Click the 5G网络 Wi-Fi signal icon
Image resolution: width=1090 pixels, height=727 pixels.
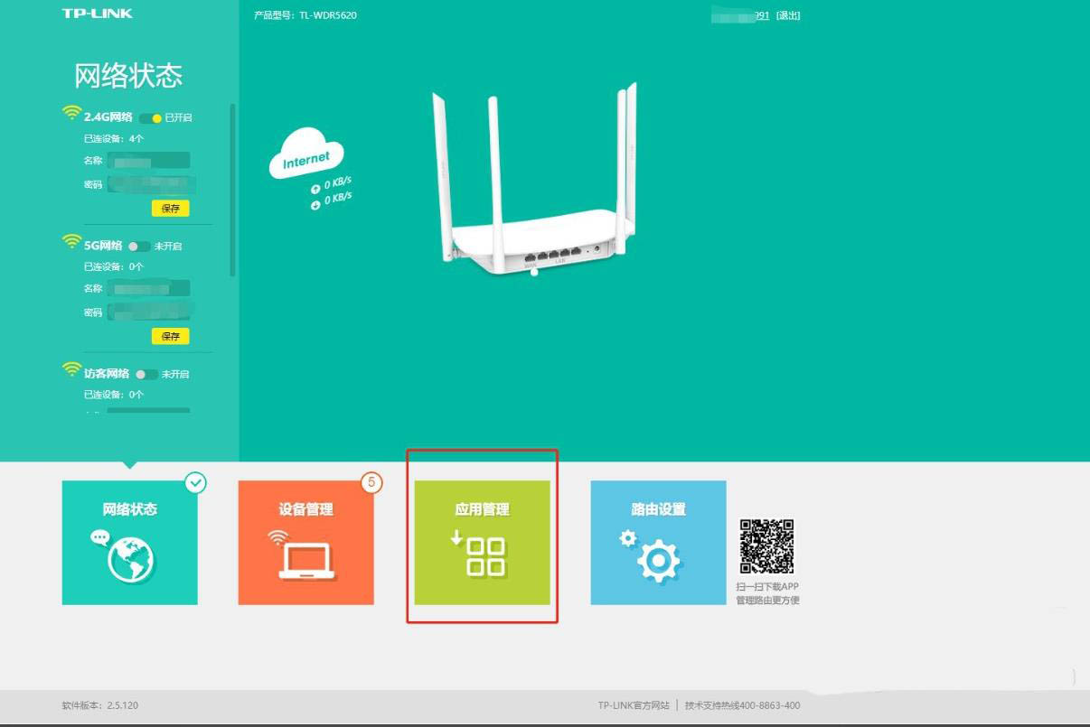pos(71,242)
